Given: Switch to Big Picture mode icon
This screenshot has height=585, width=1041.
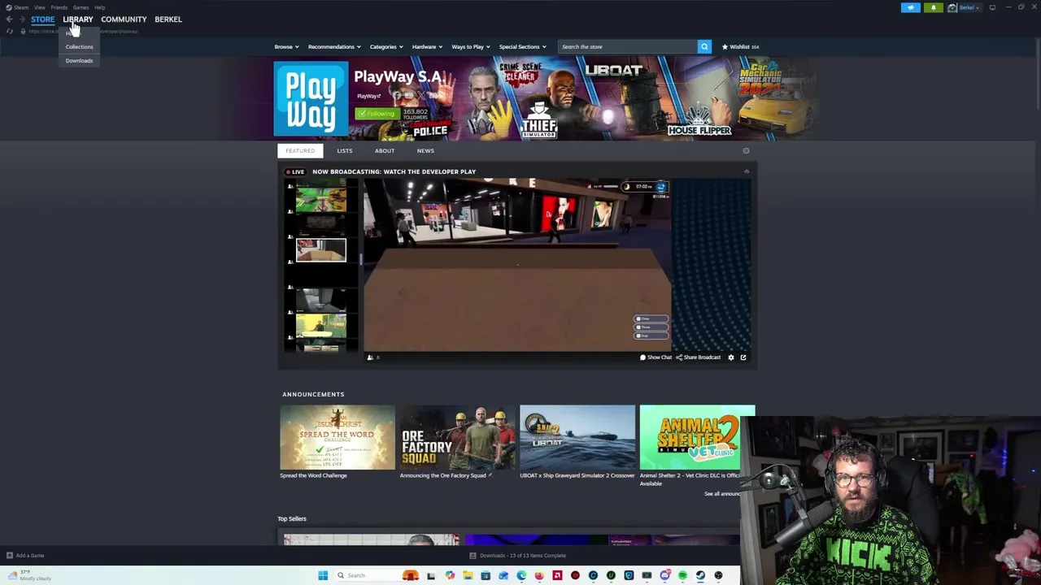Looking at the screenshot, I should point(992,7).
